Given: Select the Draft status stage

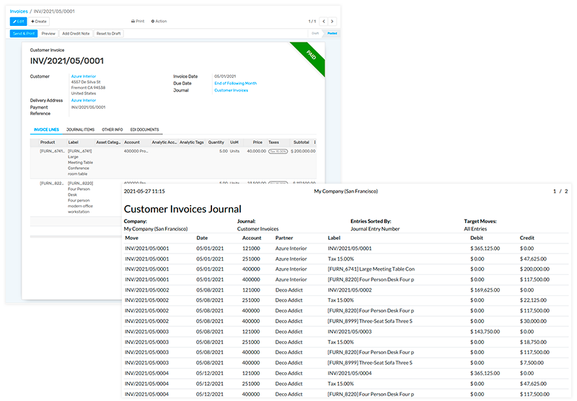Looking at the screenshot, I should (315, 33).
